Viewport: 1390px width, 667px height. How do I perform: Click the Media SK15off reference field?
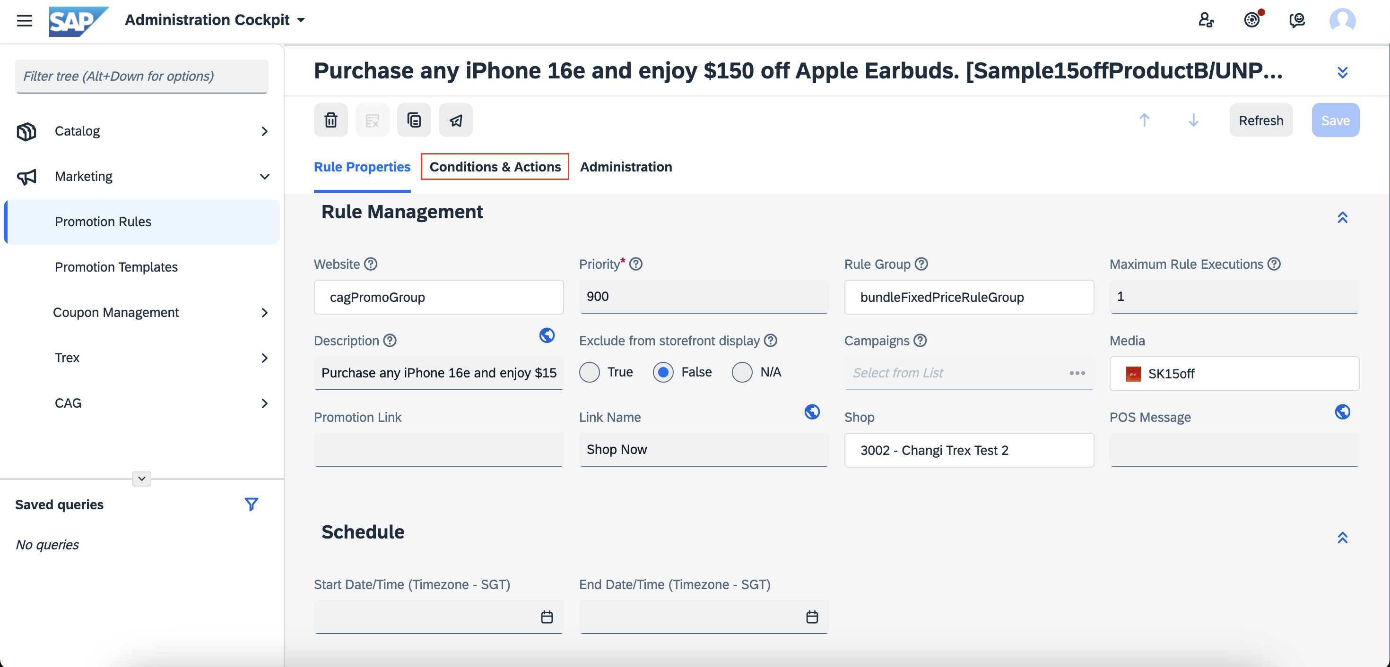click(x=1234, y=374)
